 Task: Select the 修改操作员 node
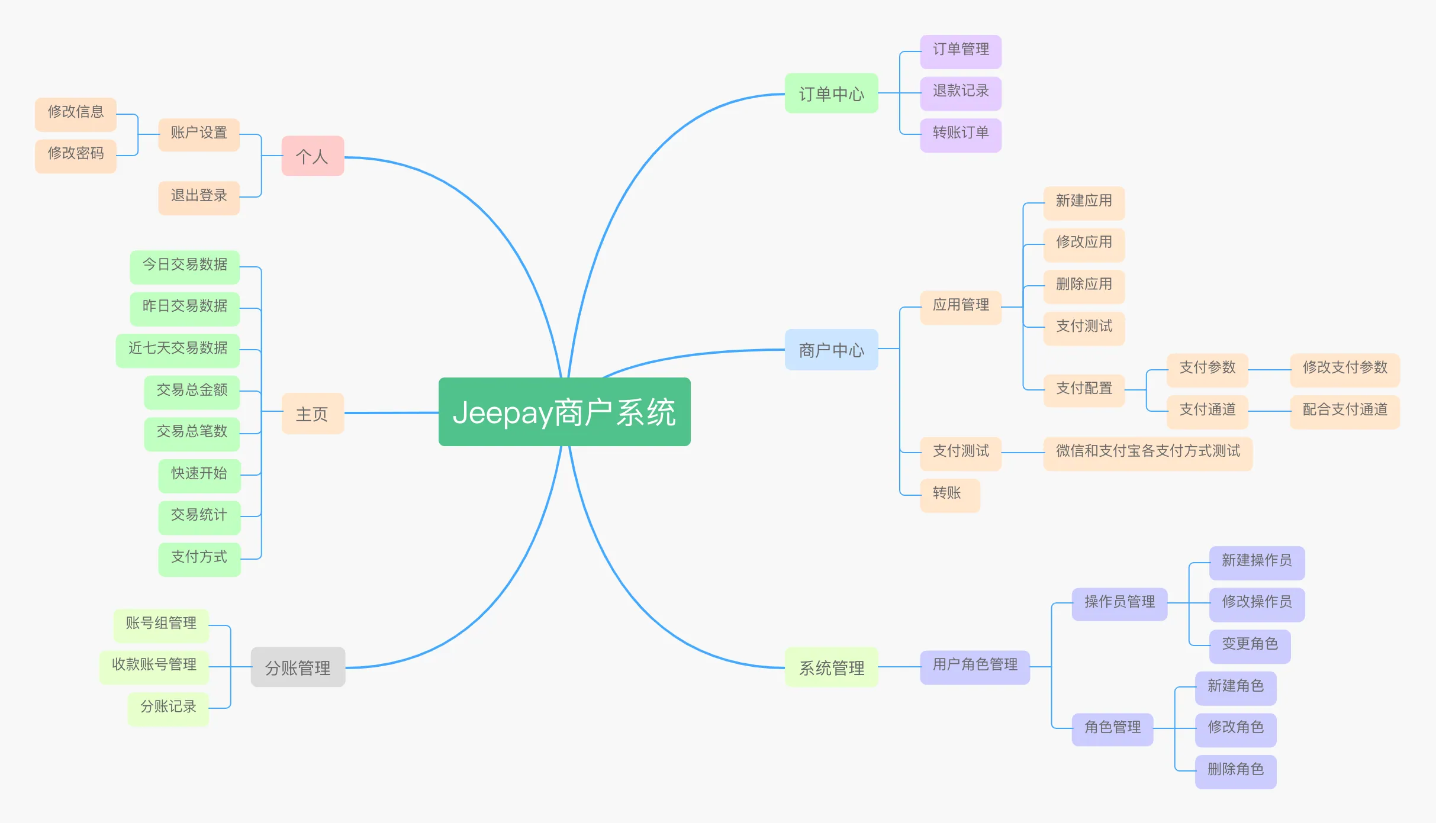coord(1257,604)
